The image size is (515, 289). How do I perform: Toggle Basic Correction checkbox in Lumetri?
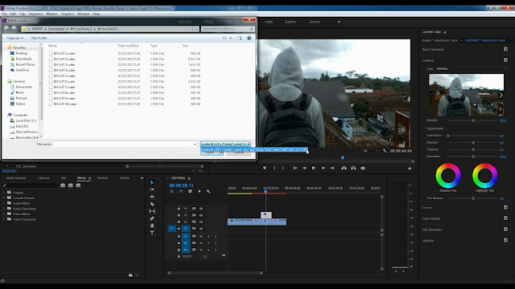pos(505,49)
